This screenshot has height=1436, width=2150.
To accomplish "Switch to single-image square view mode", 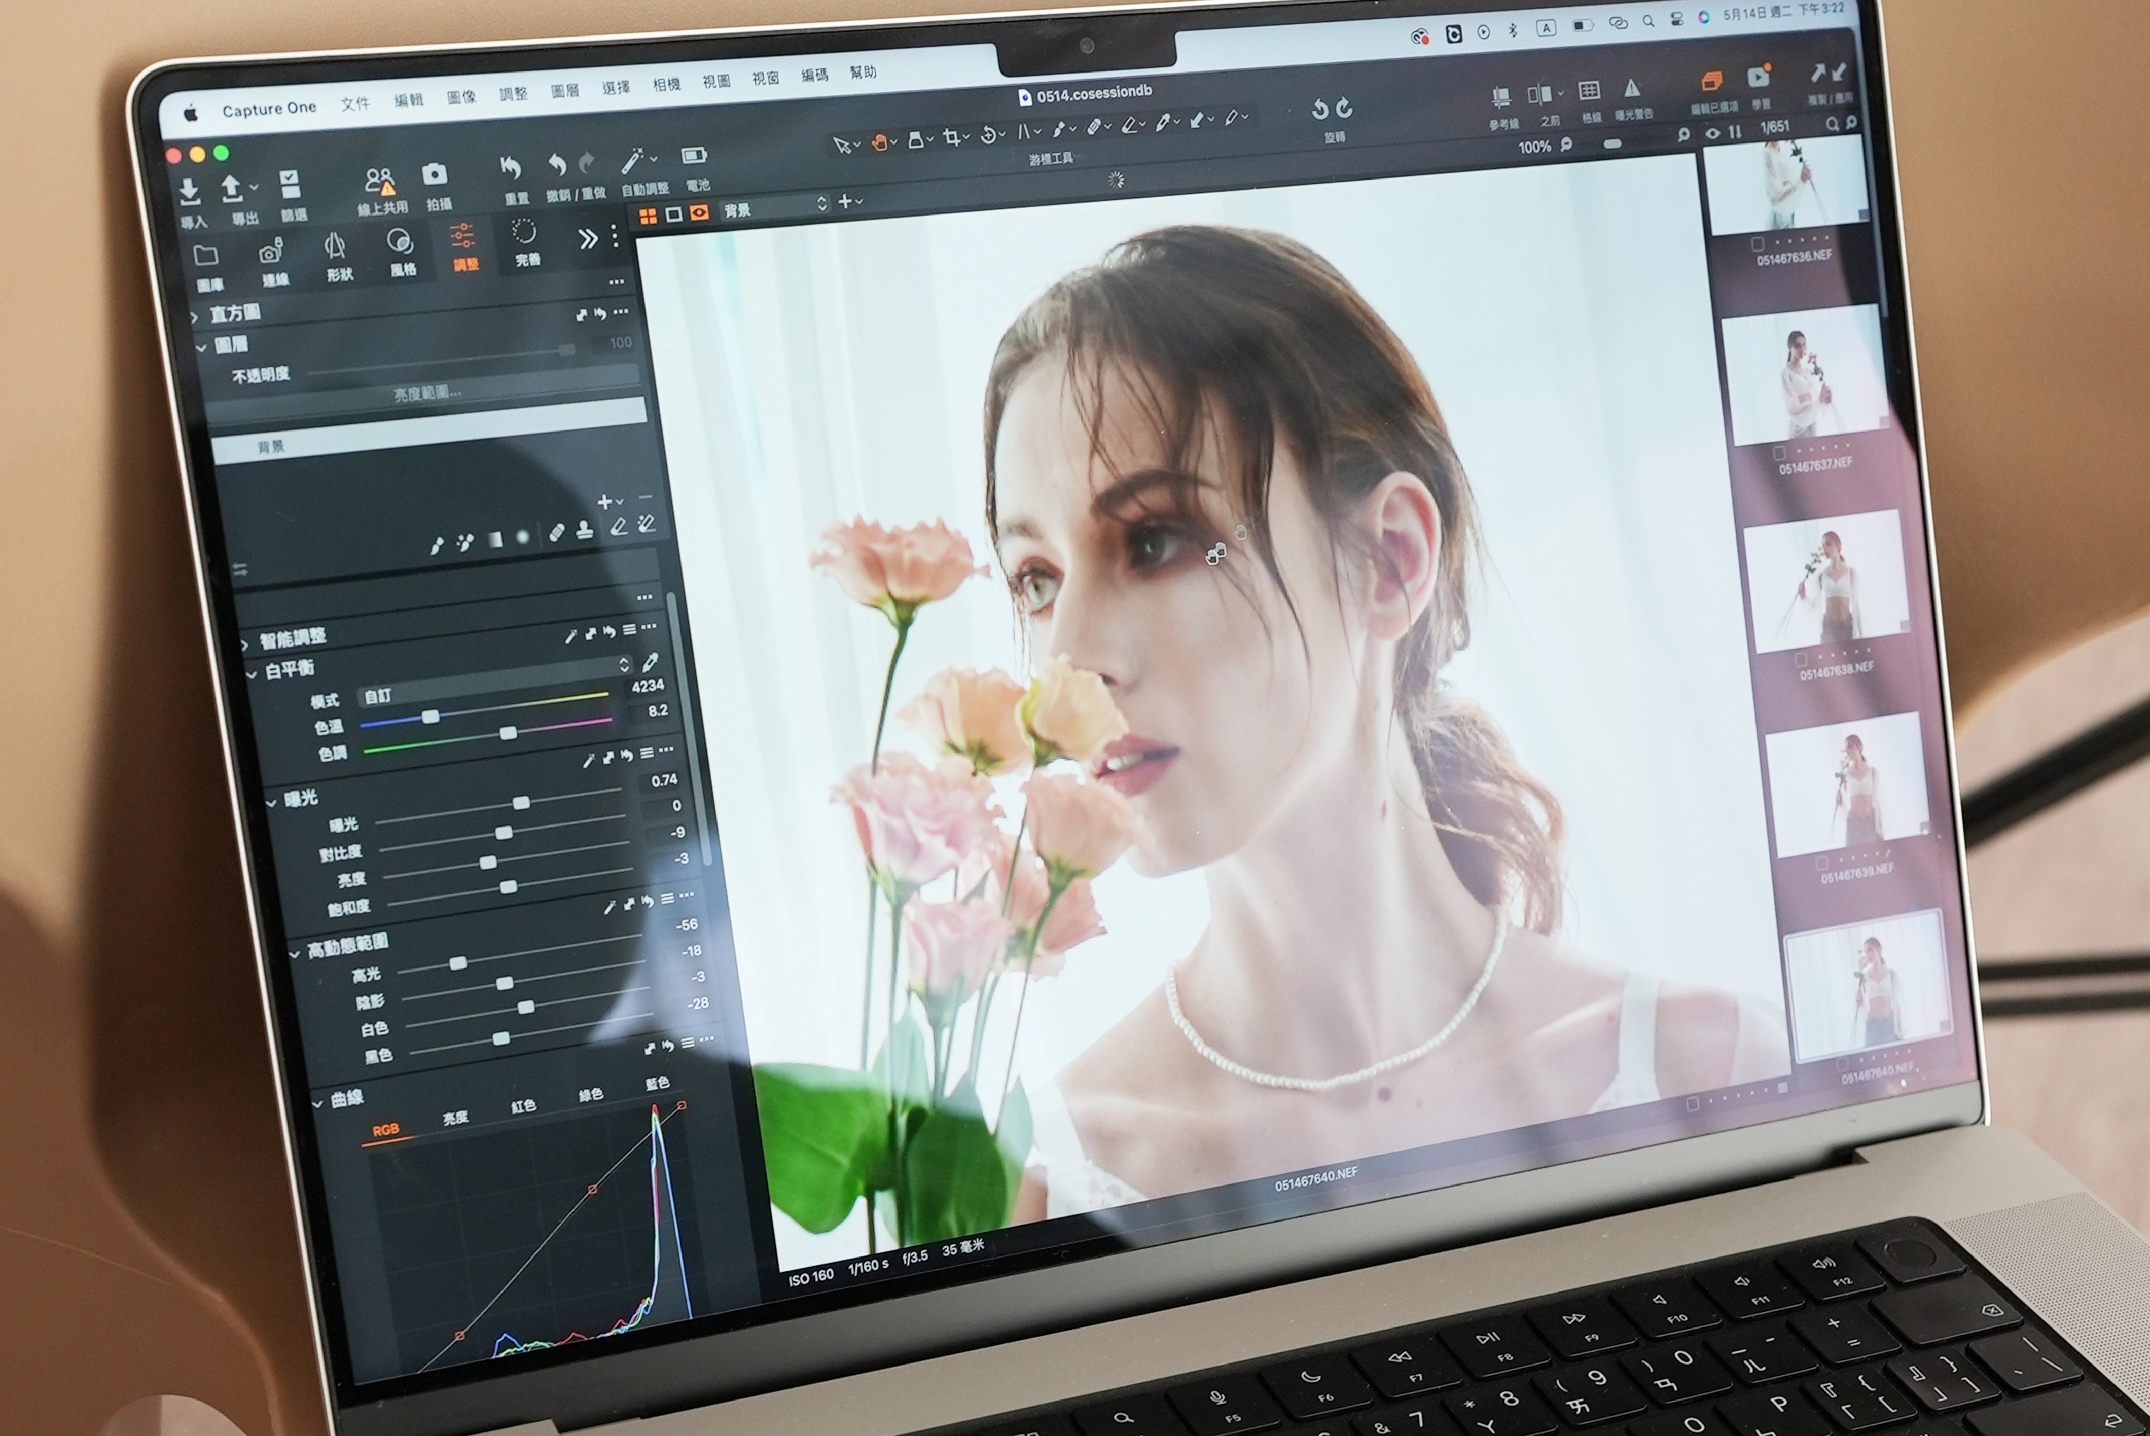I will point(674,213).
